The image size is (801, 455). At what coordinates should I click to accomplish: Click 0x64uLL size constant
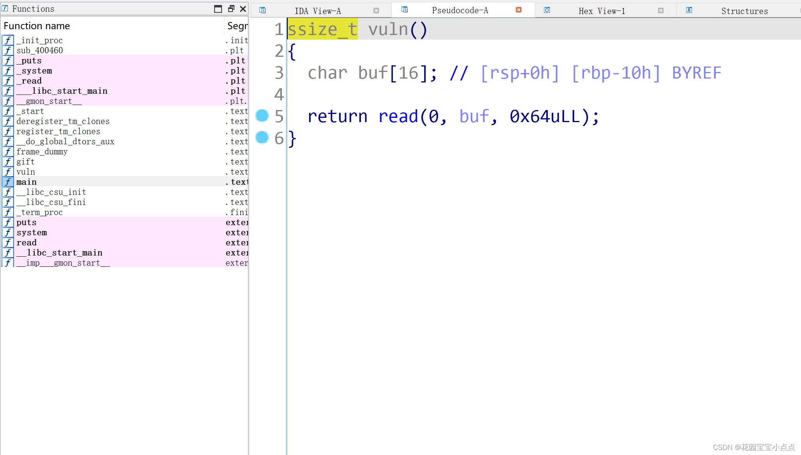click(x=544, y=116)
